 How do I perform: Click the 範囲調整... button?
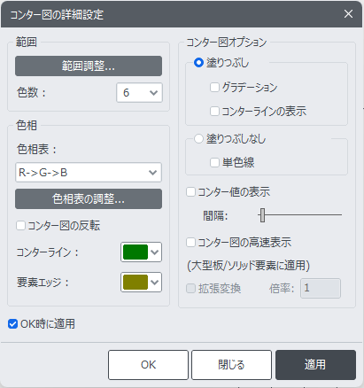click(x=89, y=66)
